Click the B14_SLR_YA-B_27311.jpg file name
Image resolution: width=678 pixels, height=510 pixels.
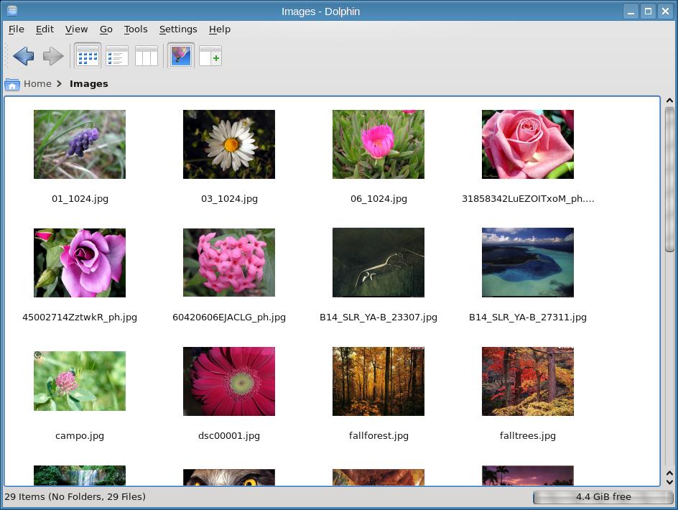[528, 317]
